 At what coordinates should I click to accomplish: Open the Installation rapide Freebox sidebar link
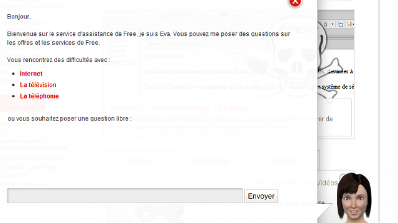point(33,124)
